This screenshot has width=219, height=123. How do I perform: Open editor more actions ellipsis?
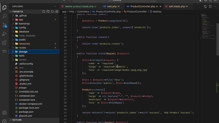215,6
